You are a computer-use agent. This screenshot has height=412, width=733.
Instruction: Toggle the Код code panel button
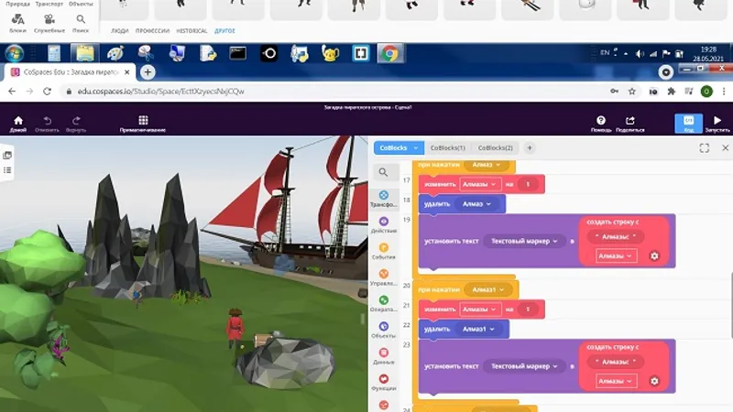pyautogui.click(x=689, y=124)
